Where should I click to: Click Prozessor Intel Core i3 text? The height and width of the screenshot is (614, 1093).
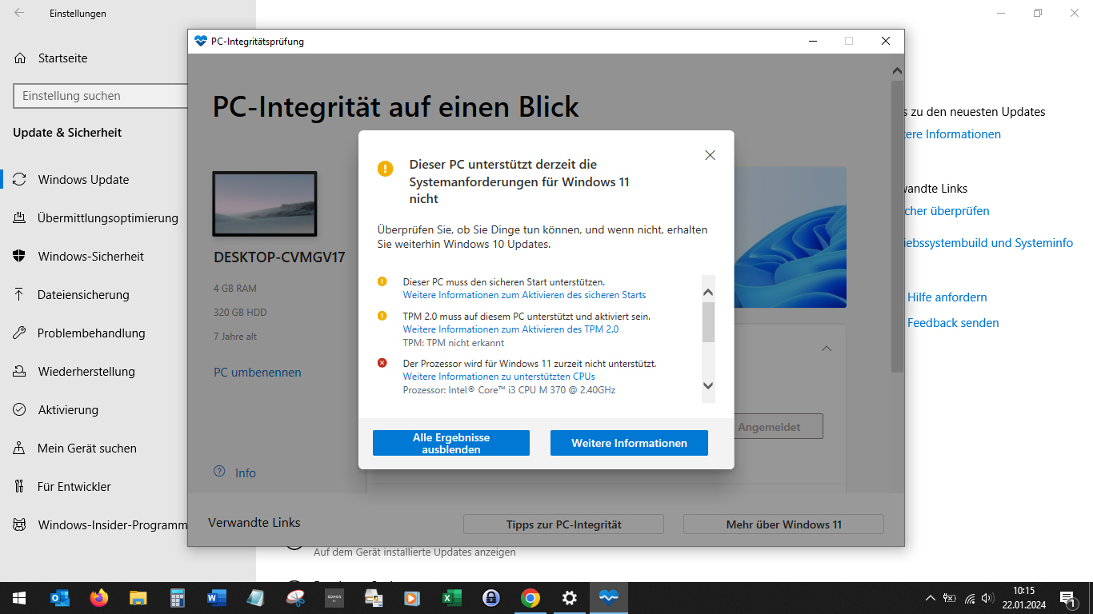tap(509, 390)
